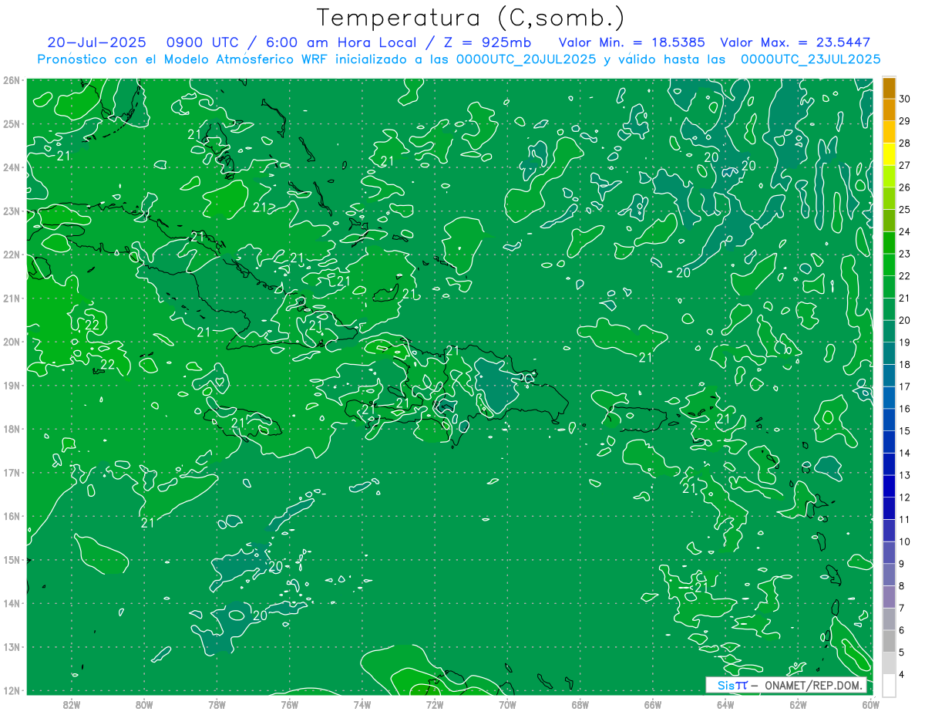Click the color scale label 10
The image size is (925, 715).
pos(904,541)
